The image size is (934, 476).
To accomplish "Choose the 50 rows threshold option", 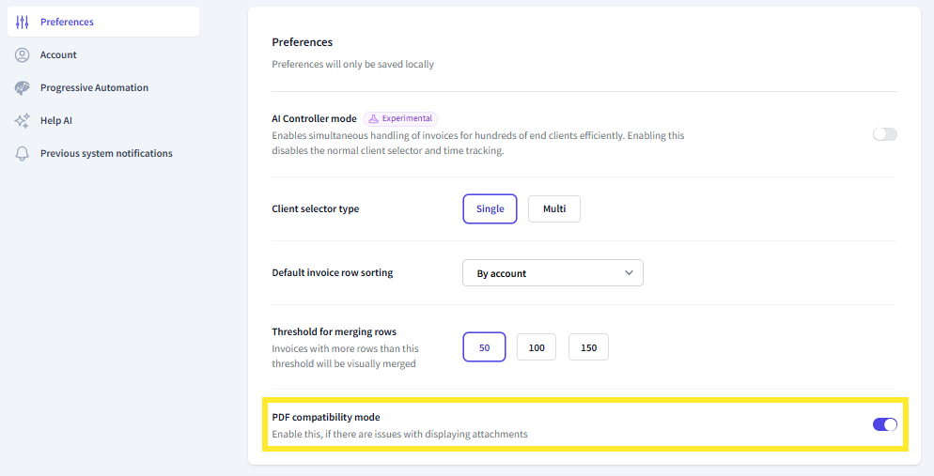I will [x=485, y=347].
